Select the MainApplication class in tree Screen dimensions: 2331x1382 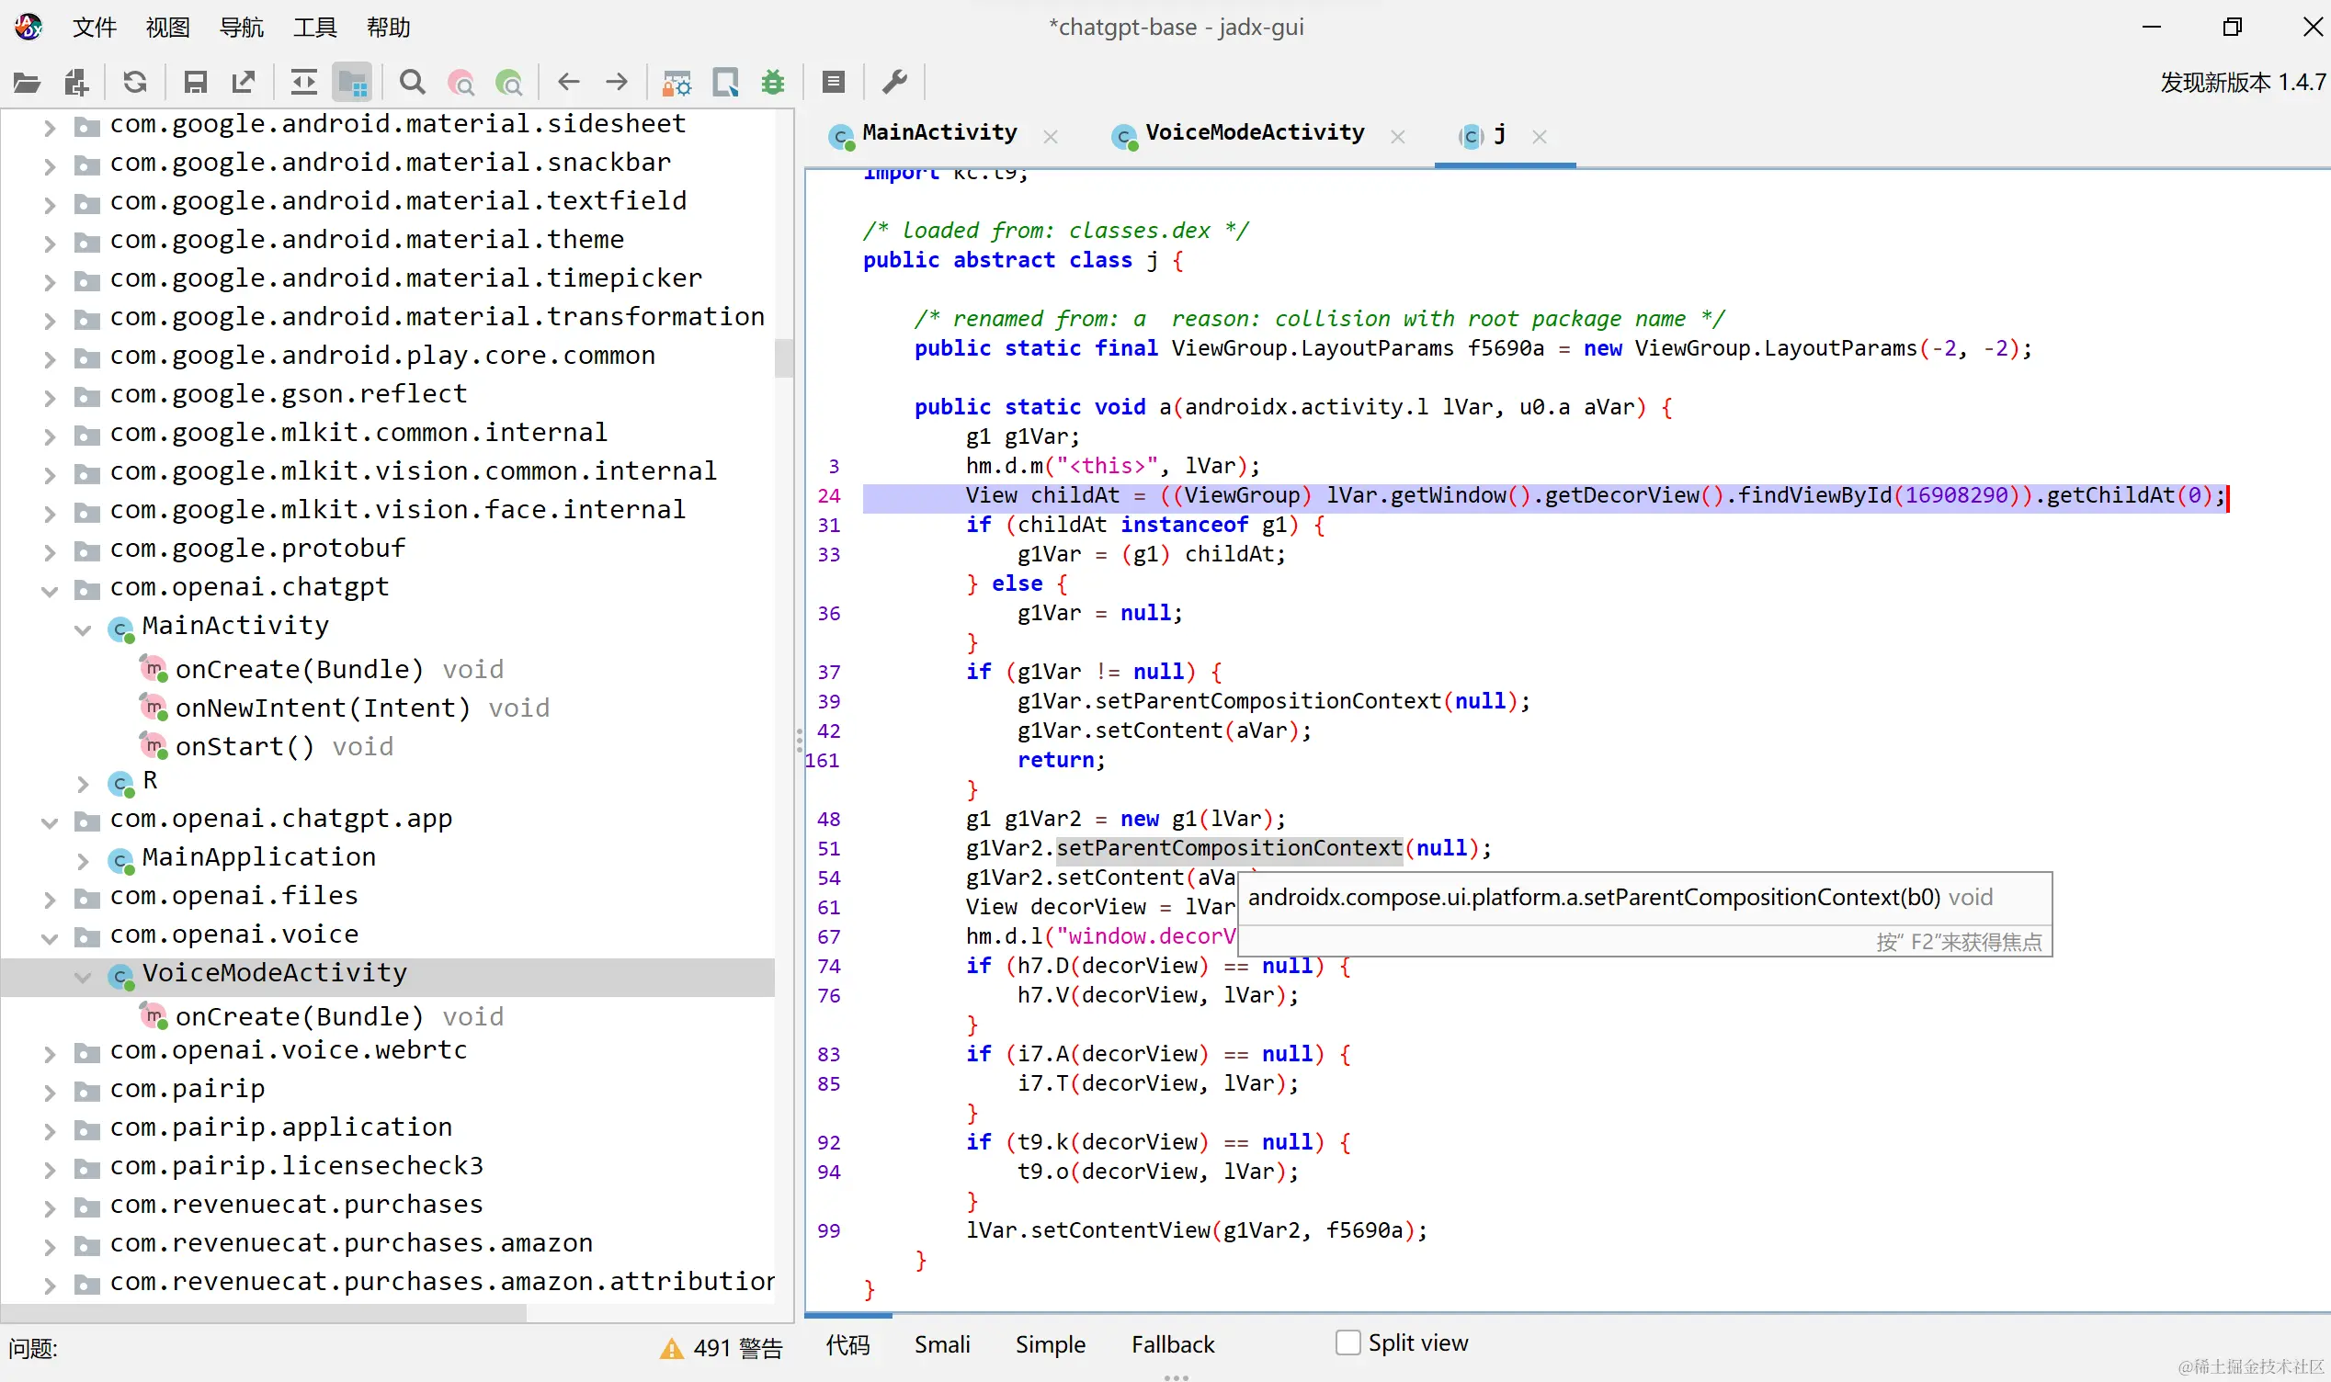[259, 857]
